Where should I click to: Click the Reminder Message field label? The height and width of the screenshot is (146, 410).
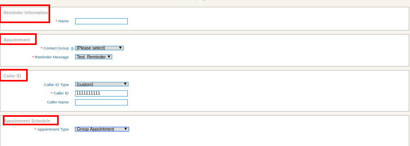point(52,57)
